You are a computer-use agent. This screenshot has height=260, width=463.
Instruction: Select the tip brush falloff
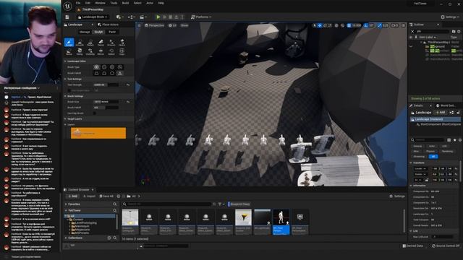click(x=120, y=73)
